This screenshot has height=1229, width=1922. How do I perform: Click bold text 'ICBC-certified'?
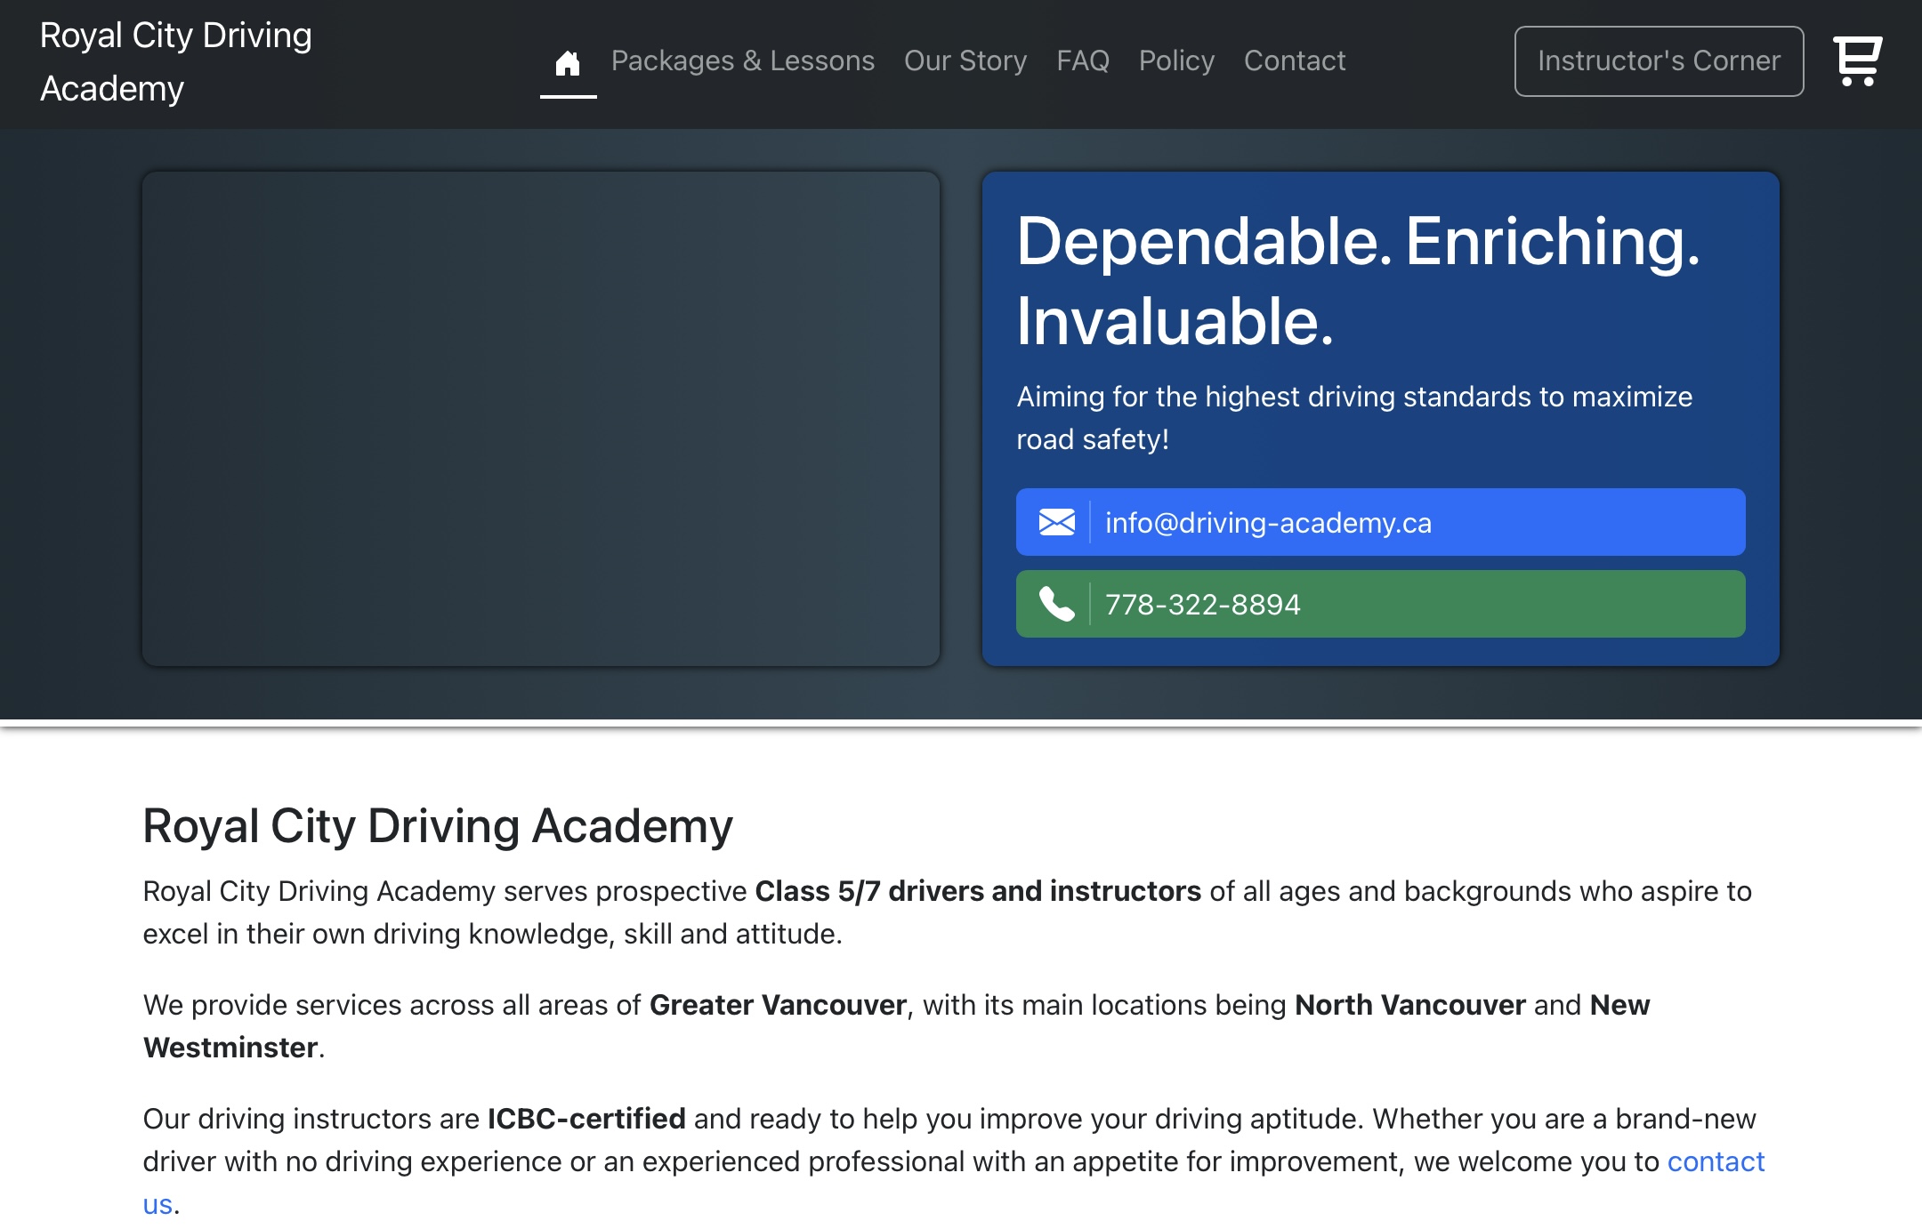586,1119
